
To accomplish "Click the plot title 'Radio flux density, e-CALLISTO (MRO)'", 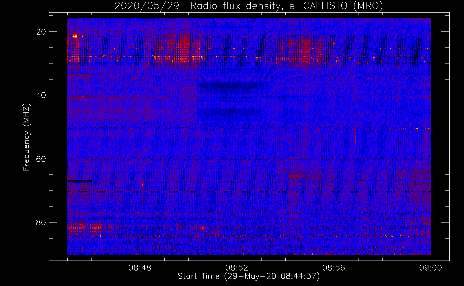I will tap(286, 6).
